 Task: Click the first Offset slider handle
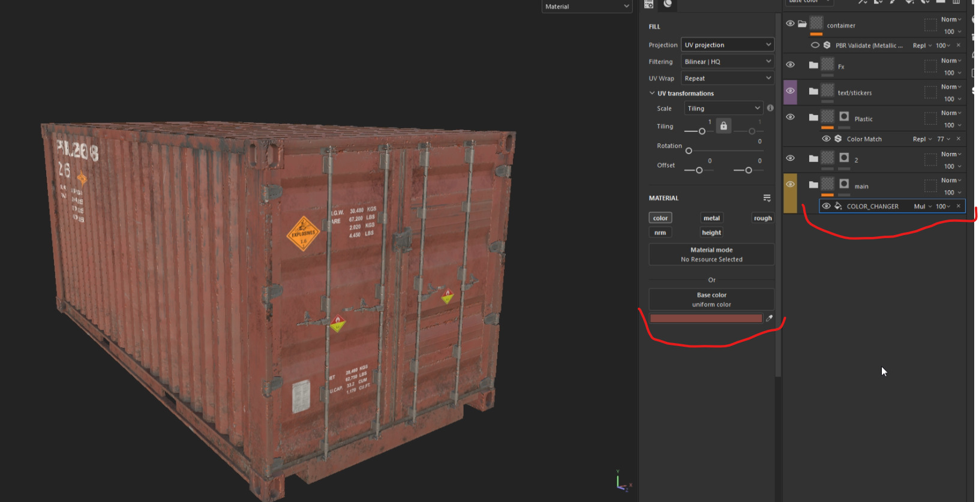699,170
